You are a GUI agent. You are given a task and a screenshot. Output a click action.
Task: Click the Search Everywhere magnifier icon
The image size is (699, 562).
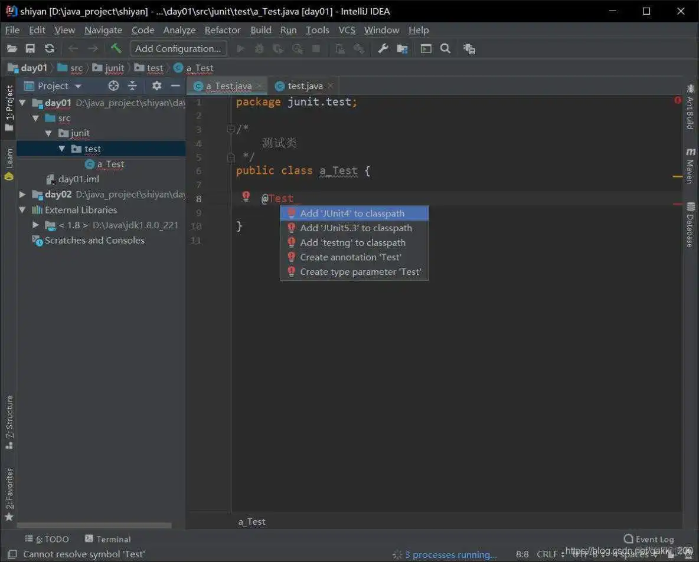point(445,48)
